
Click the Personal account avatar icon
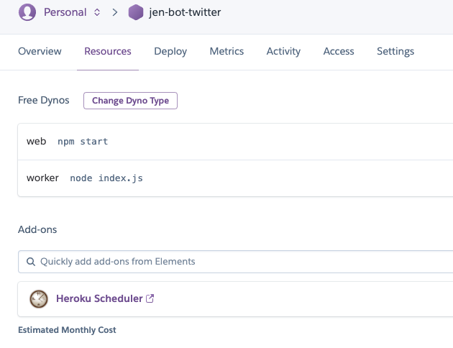[x=27, y=12]
